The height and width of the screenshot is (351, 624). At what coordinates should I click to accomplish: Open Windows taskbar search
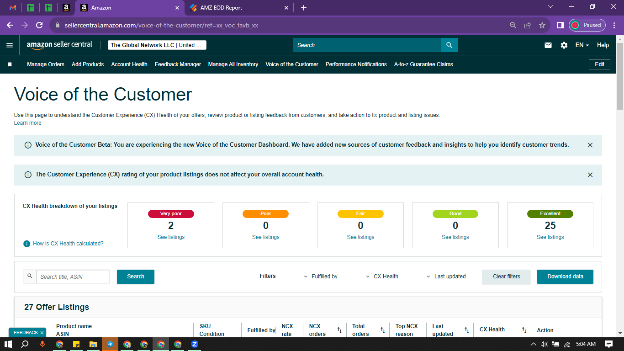coord(25,344)
